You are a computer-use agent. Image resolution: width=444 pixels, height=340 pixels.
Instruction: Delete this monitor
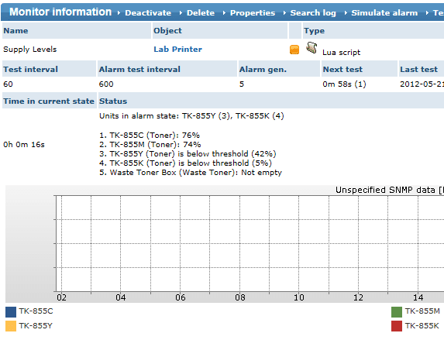(201, 12)
